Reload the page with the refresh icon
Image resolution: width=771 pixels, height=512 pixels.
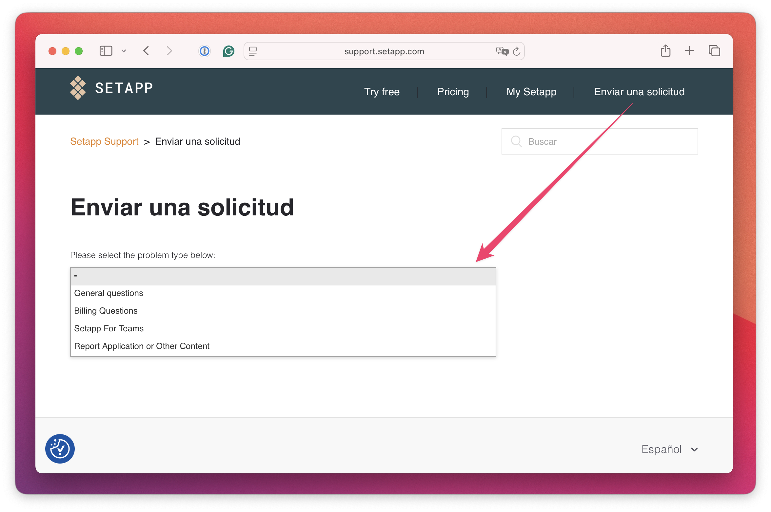pos(517,51)
